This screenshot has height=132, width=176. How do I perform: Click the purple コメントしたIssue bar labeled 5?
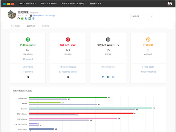tap(34, 124)
